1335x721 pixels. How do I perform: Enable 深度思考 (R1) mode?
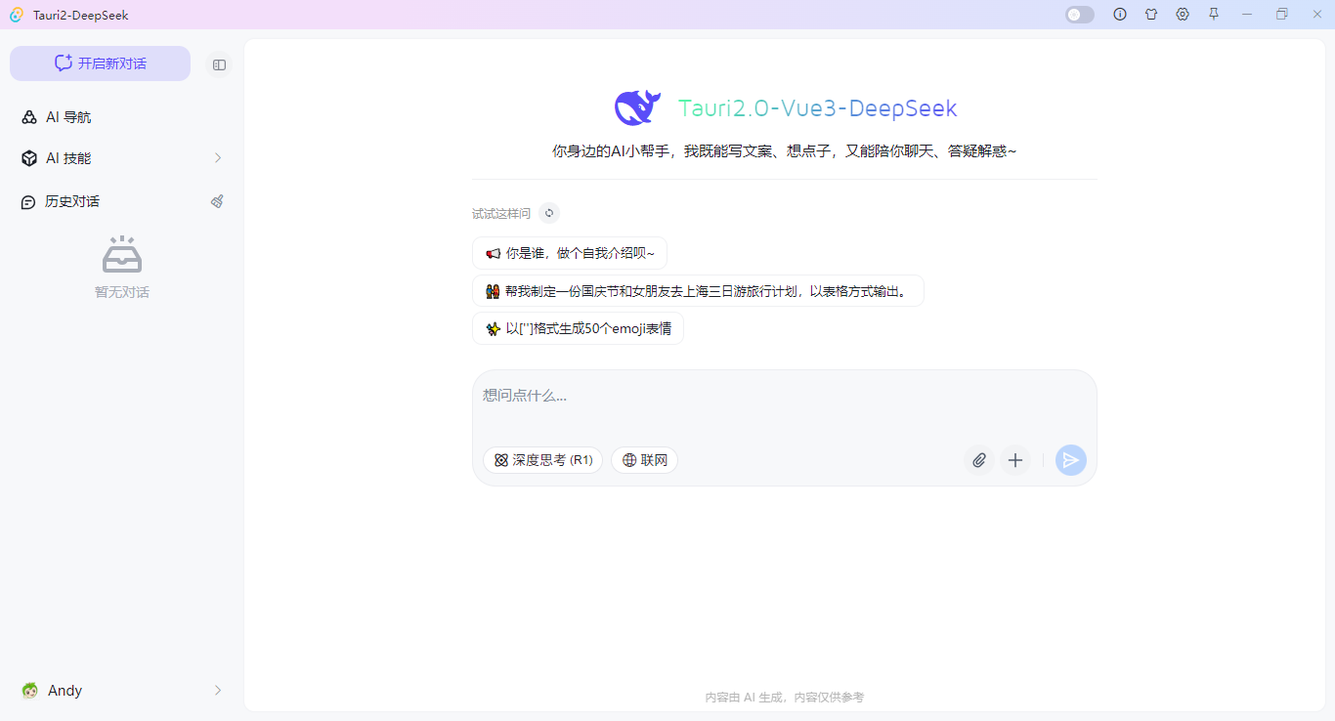[x=542, y=459]
